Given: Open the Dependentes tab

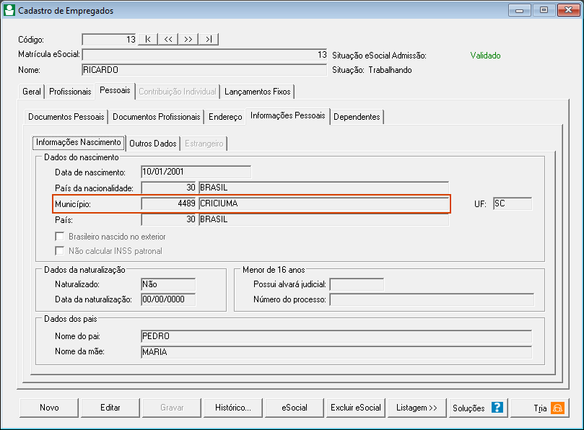Looking at the screenshot, I should coord(357,117).
